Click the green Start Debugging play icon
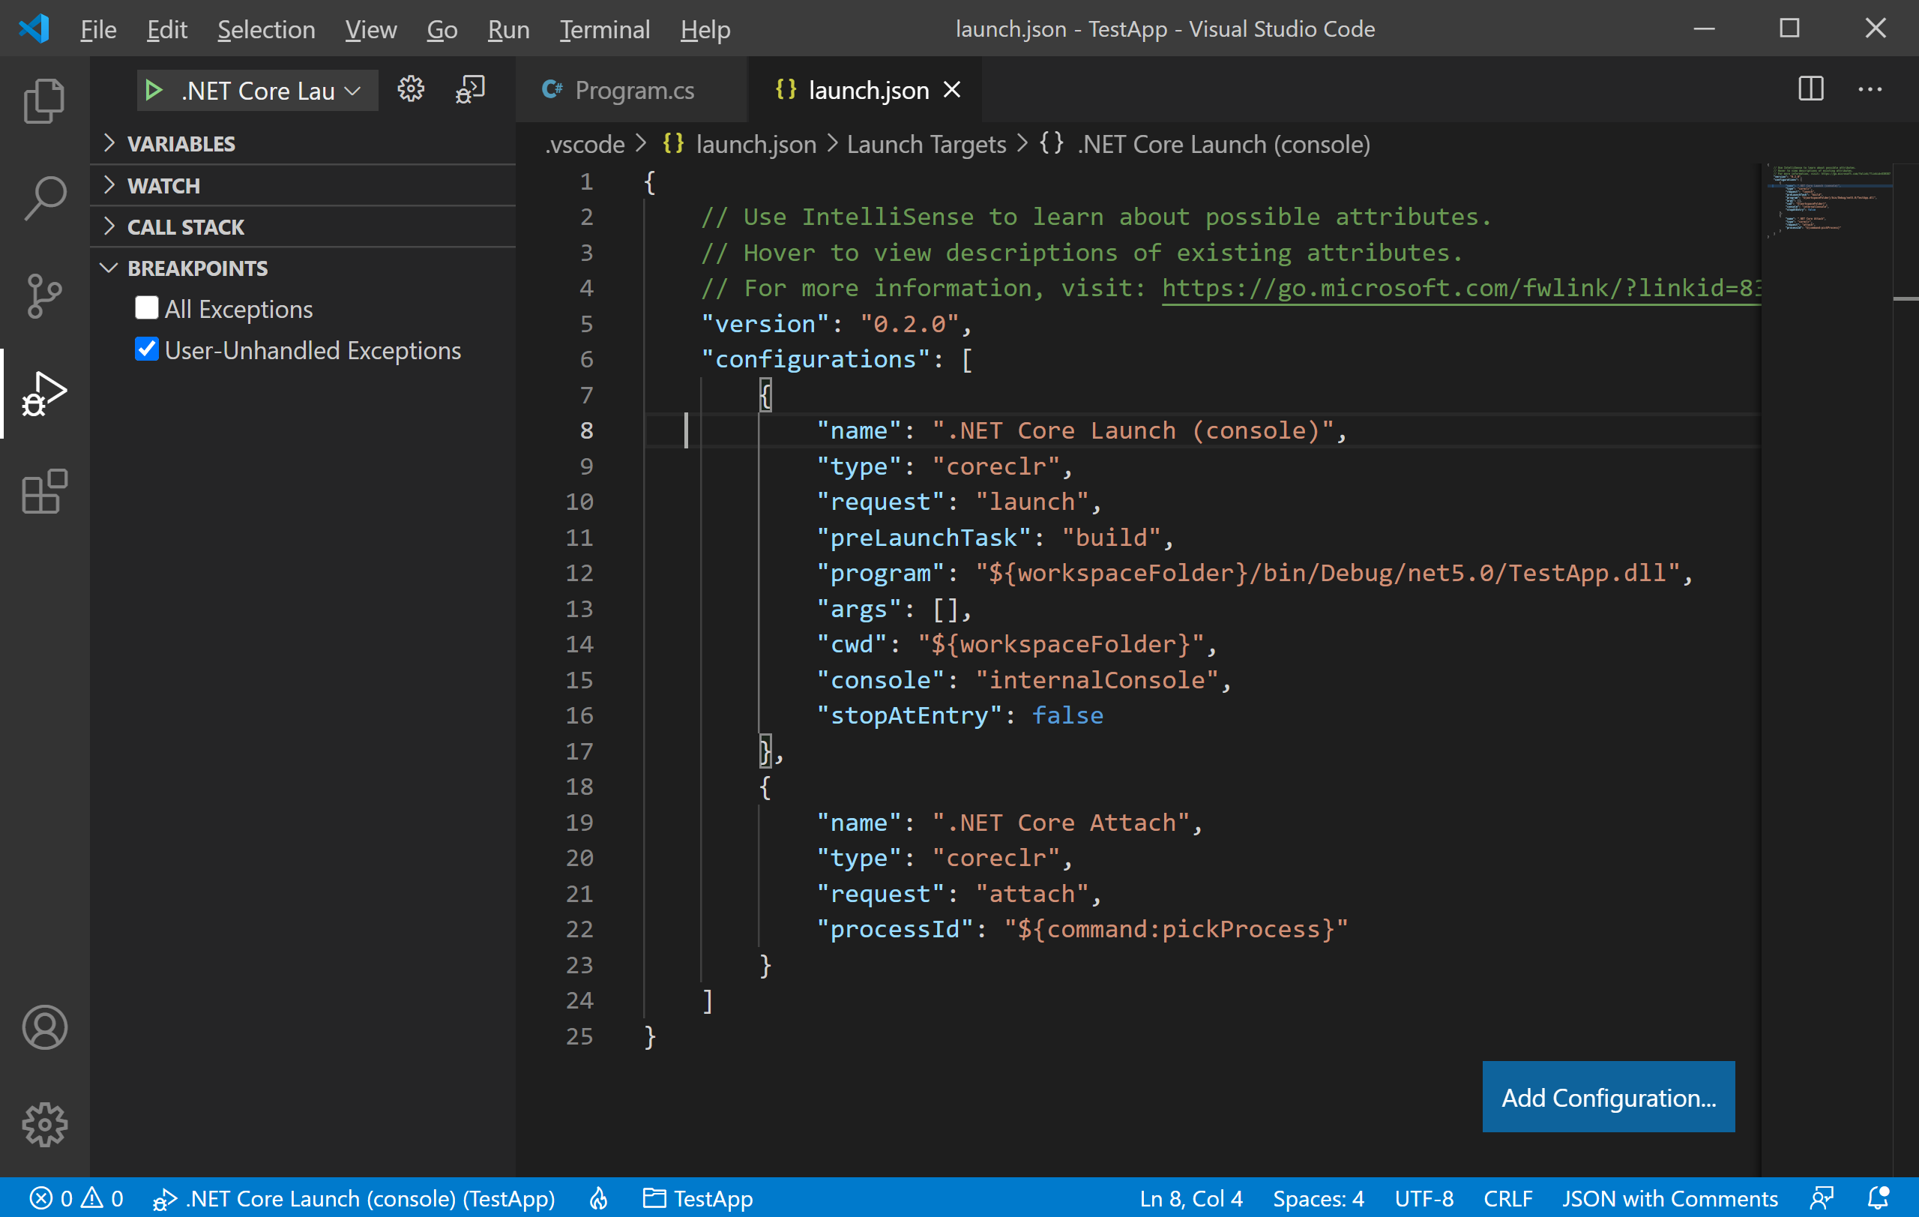Image resolution: width=1919 pixels, height=1217 pixels. [154, 90]
